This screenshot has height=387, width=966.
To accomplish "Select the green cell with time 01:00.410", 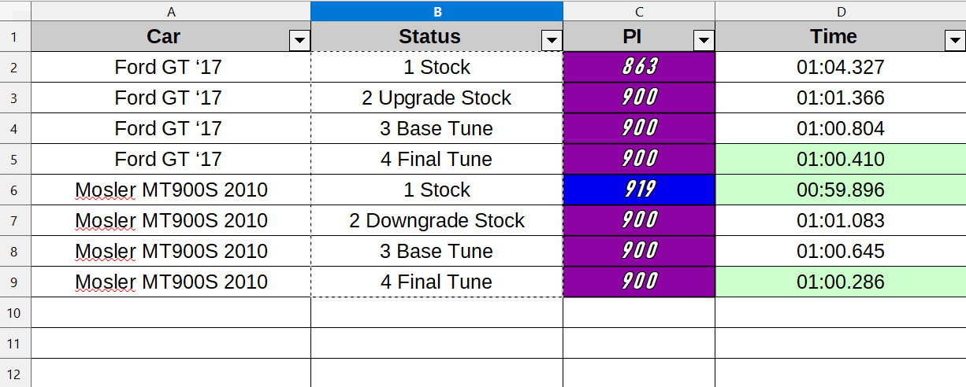I will coord(841,159).
